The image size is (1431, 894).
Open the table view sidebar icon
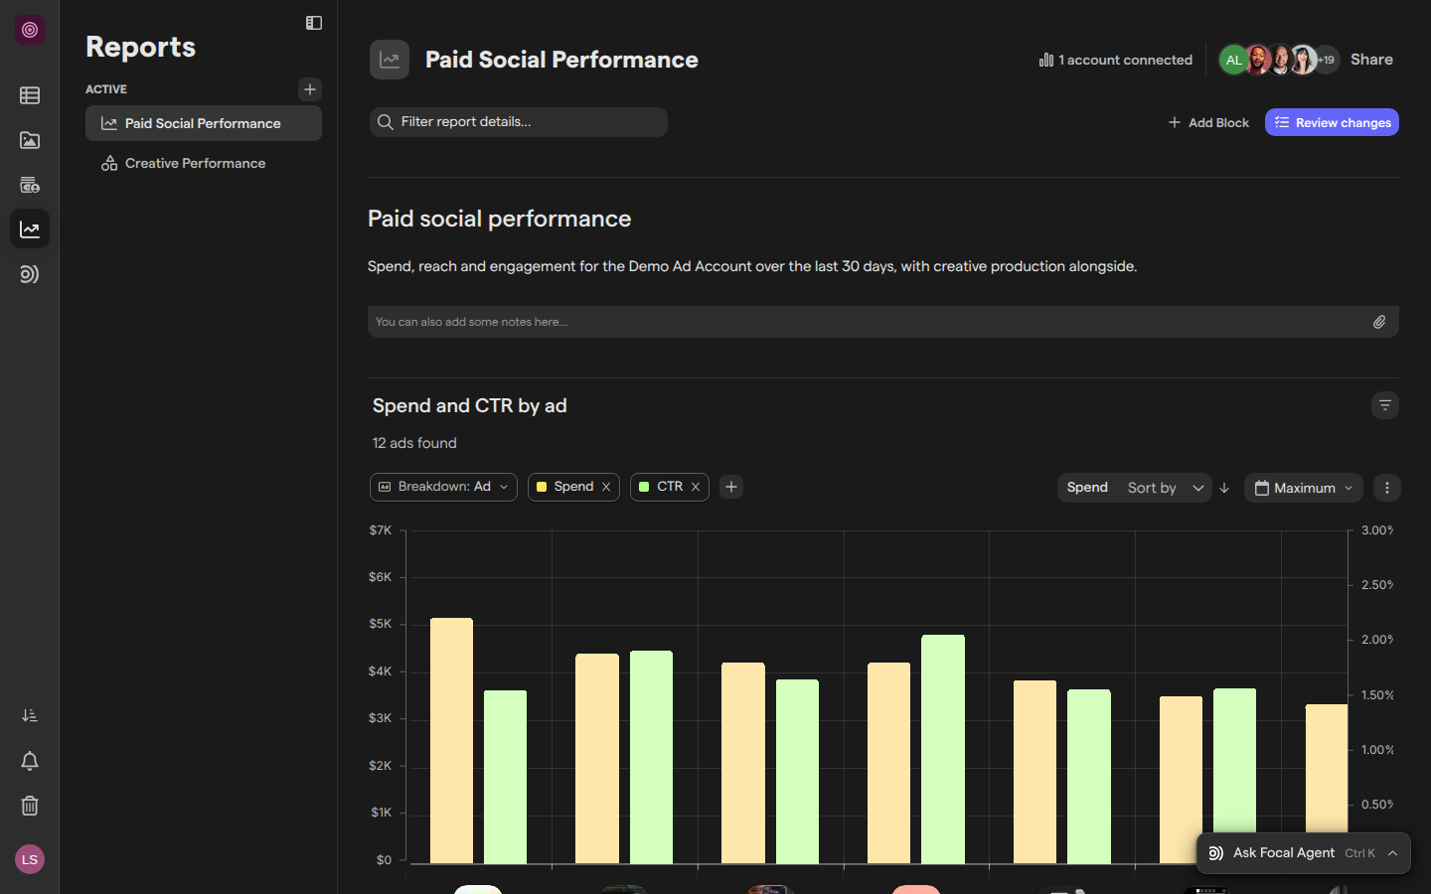coord(30,95)
